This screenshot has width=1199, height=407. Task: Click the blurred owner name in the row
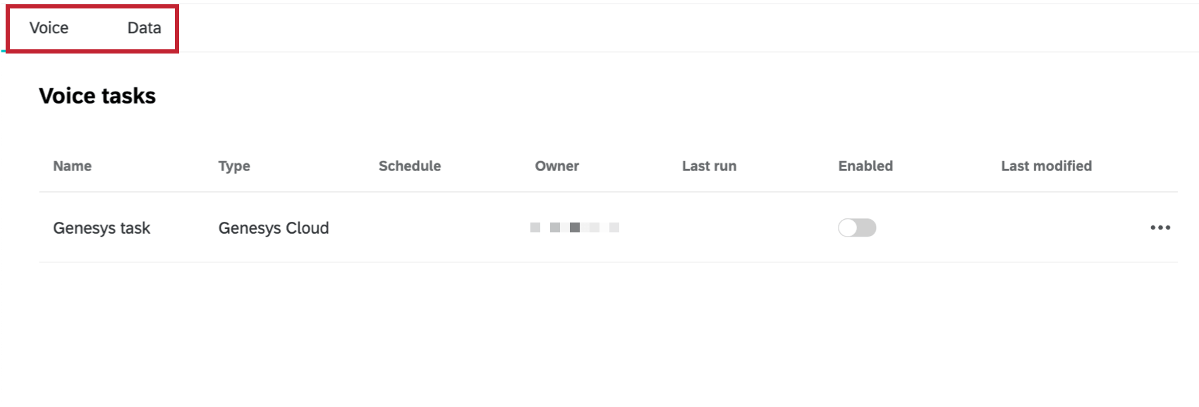click(574, 227)
